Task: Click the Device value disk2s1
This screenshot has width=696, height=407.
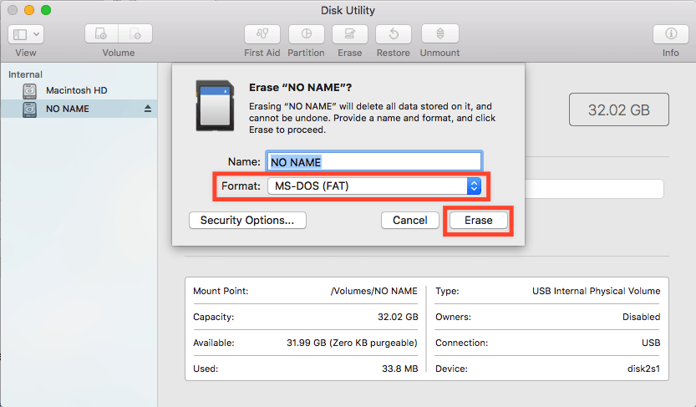Action: (643, 369)
